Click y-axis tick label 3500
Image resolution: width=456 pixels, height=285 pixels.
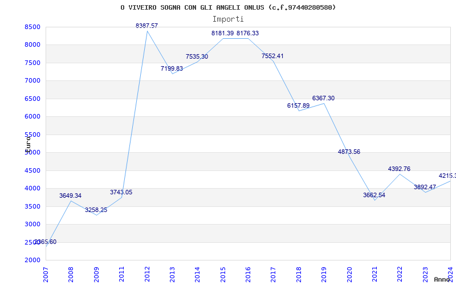[32, 206]
